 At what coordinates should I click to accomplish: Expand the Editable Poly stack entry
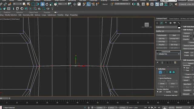pos(157,54)
